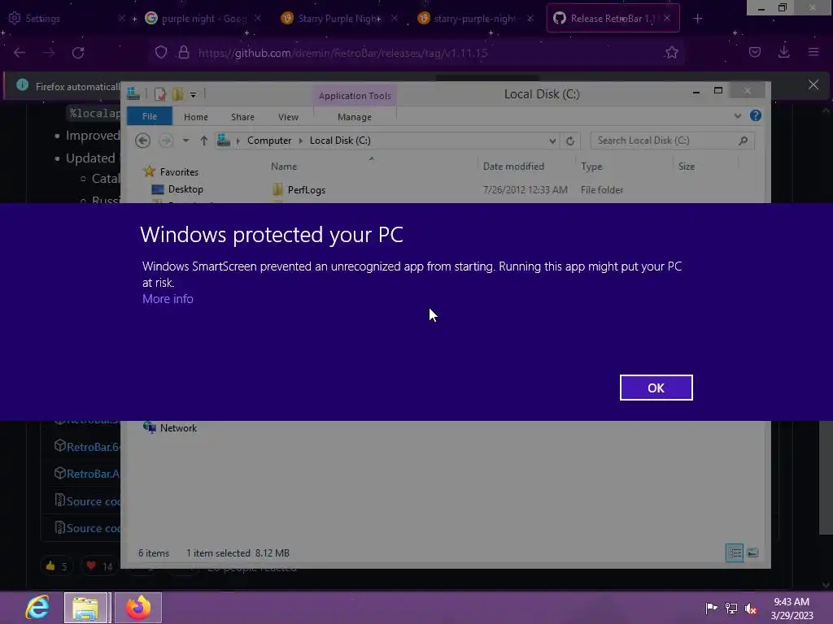Sort by the Name column header

pos(284,167)
